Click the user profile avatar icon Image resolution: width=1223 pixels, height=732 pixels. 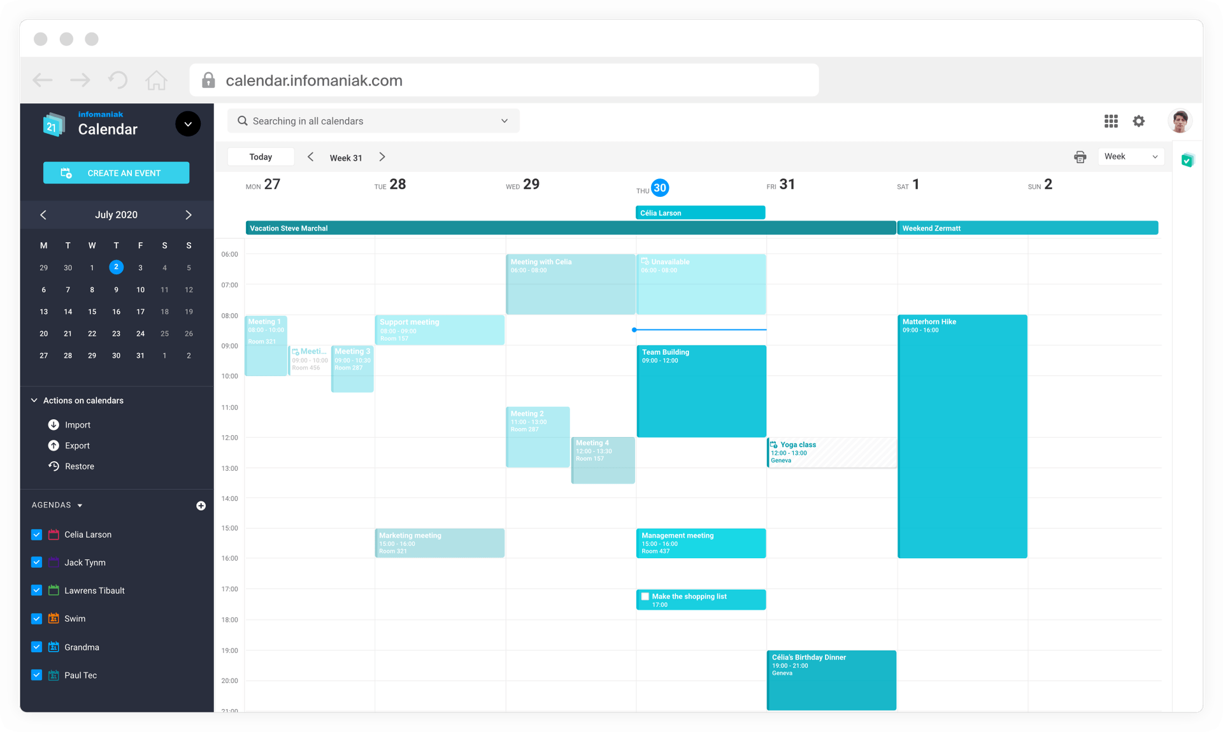(x=1180, y=120)
